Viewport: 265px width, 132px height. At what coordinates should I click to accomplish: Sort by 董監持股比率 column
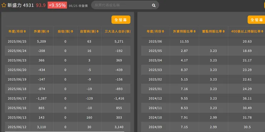click(x=213, y=31)
